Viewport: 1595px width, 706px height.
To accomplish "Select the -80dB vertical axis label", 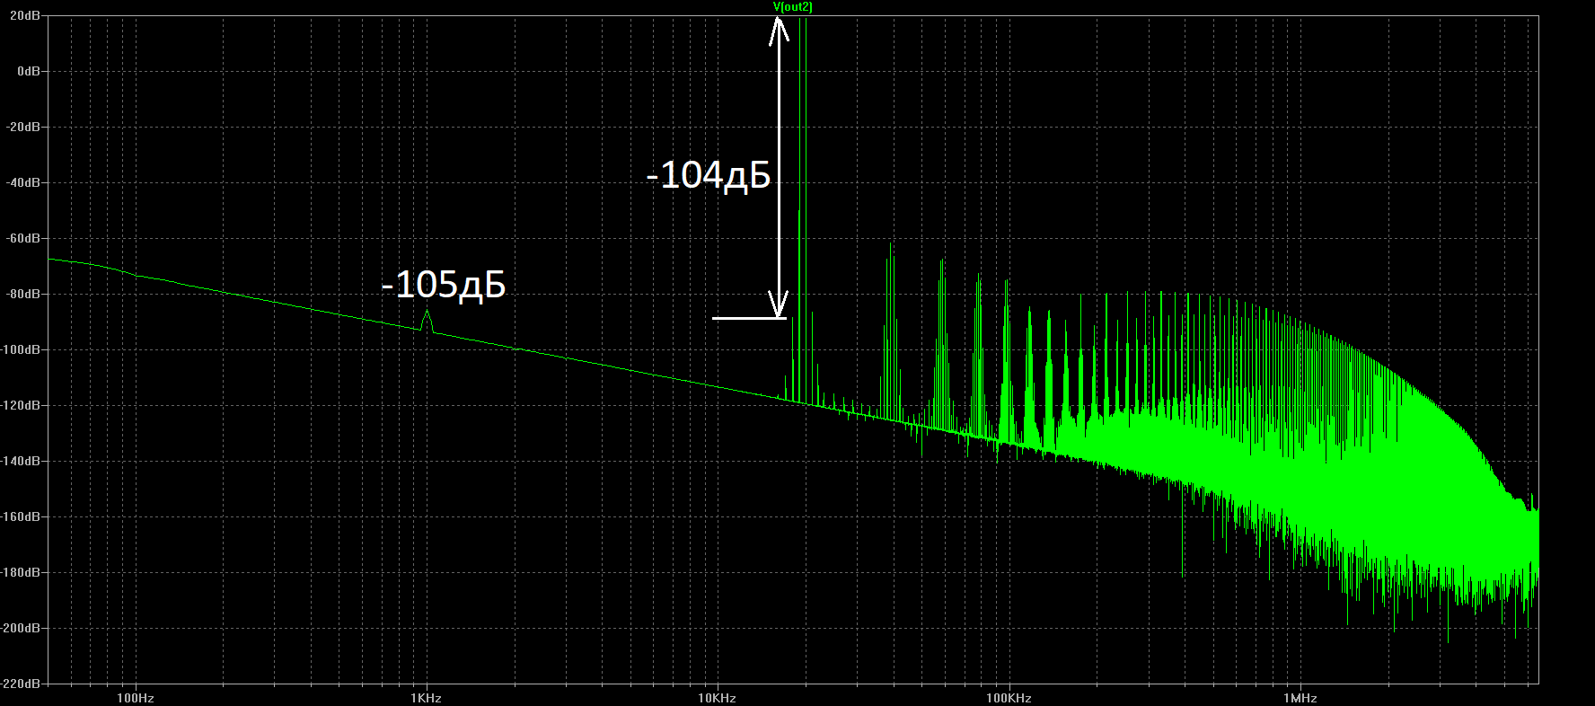I will coord(23,294).
